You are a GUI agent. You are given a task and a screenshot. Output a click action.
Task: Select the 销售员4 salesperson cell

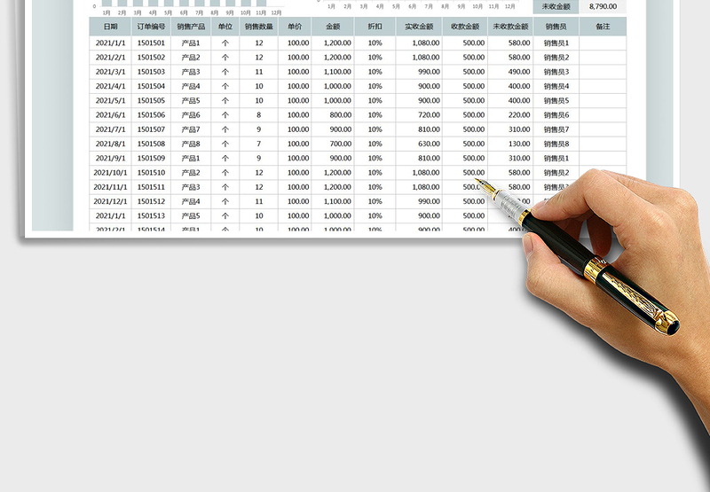pos(556,86)
